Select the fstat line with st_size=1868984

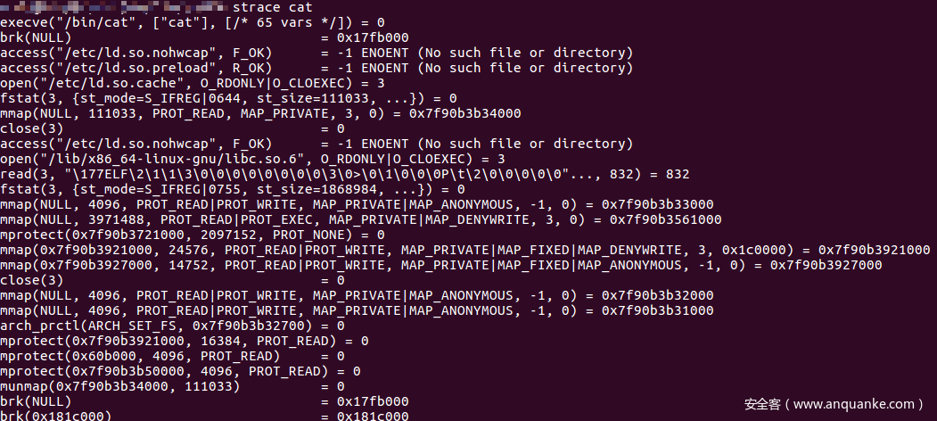pyautogui.click(x=232, y=189)
